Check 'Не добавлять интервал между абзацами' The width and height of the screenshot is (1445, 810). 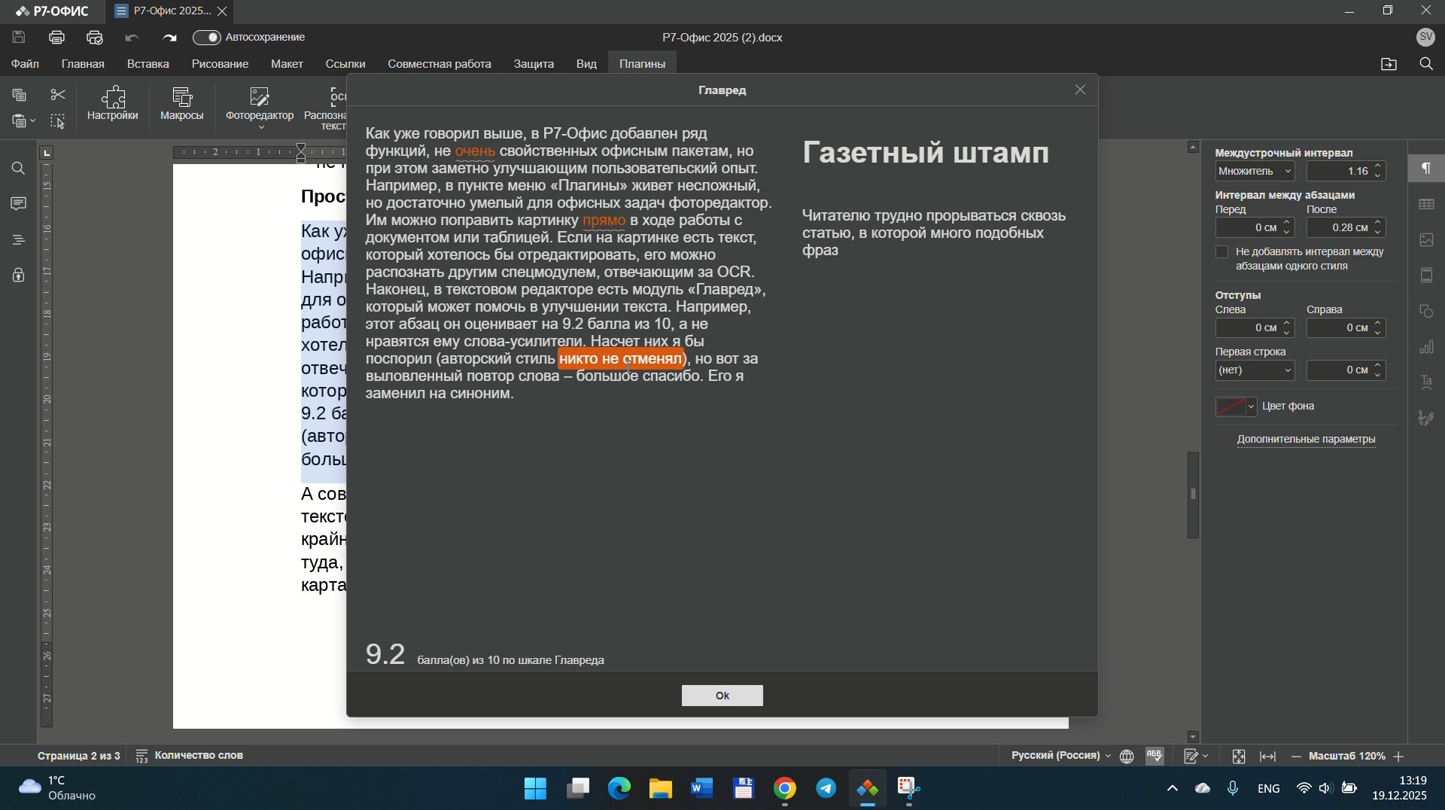(1222, 253)
